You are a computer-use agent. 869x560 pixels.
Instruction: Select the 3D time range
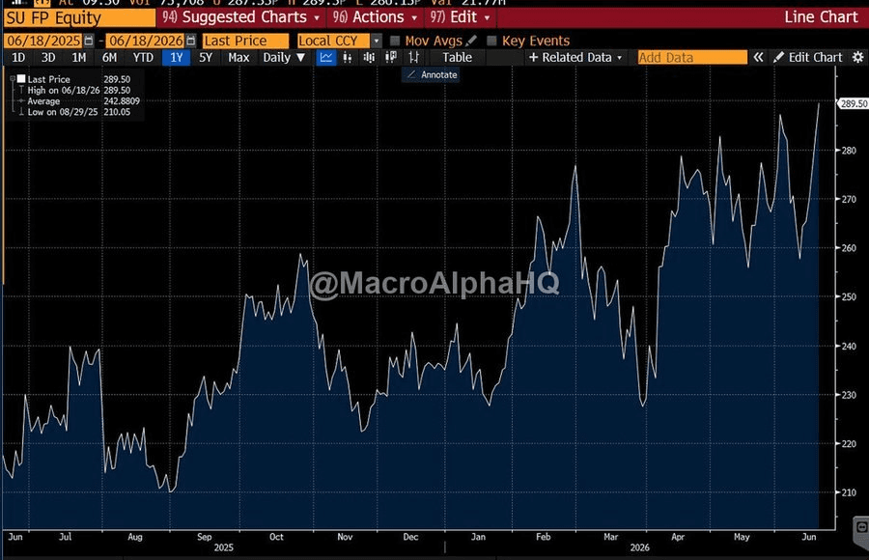point(48,57)
